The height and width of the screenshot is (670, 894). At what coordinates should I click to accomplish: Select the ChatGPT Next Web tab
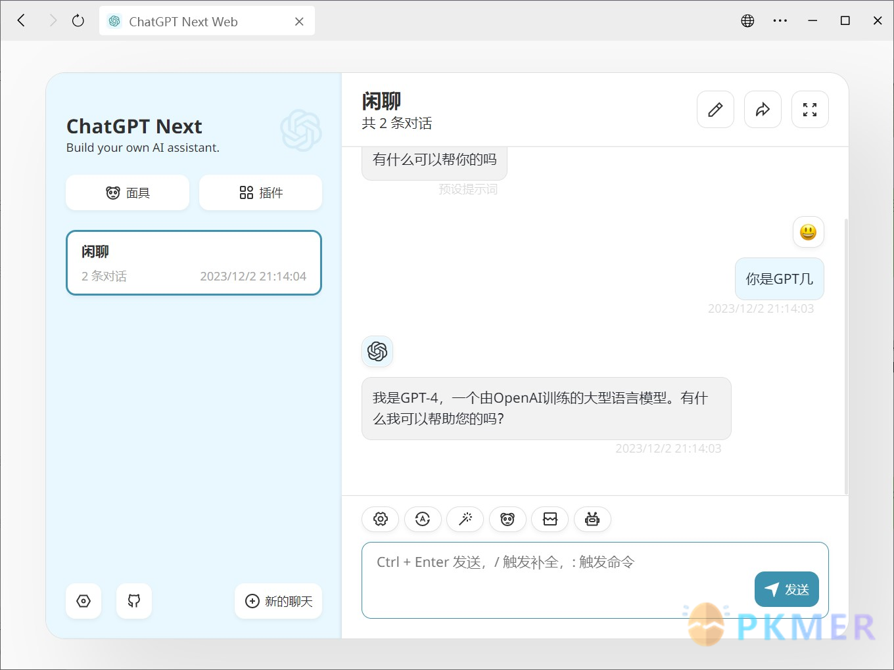[206, 21]
